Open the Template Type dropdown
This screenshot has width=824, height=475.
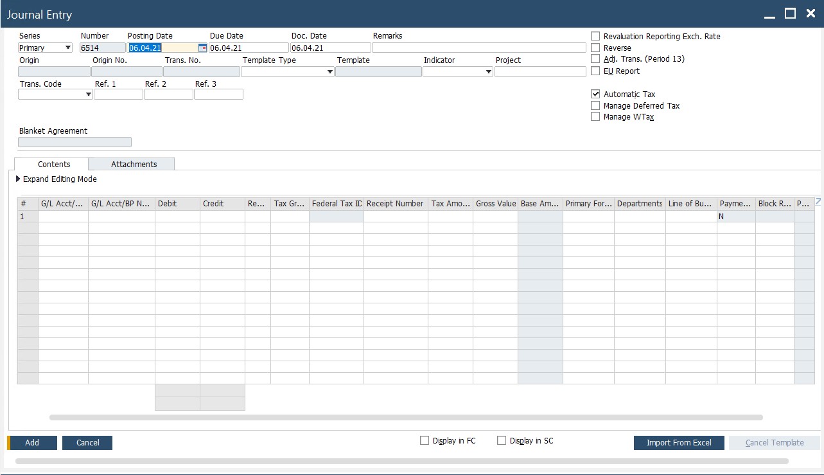click(x=329, y=71)
